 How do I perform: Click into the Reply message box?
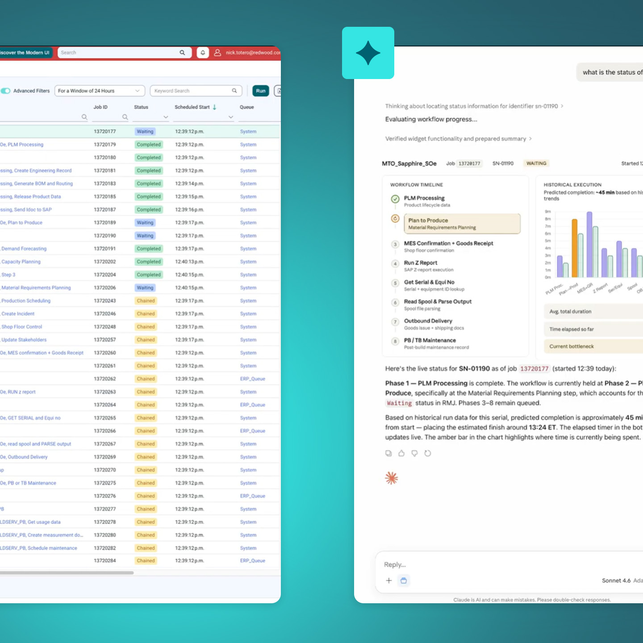509,564
